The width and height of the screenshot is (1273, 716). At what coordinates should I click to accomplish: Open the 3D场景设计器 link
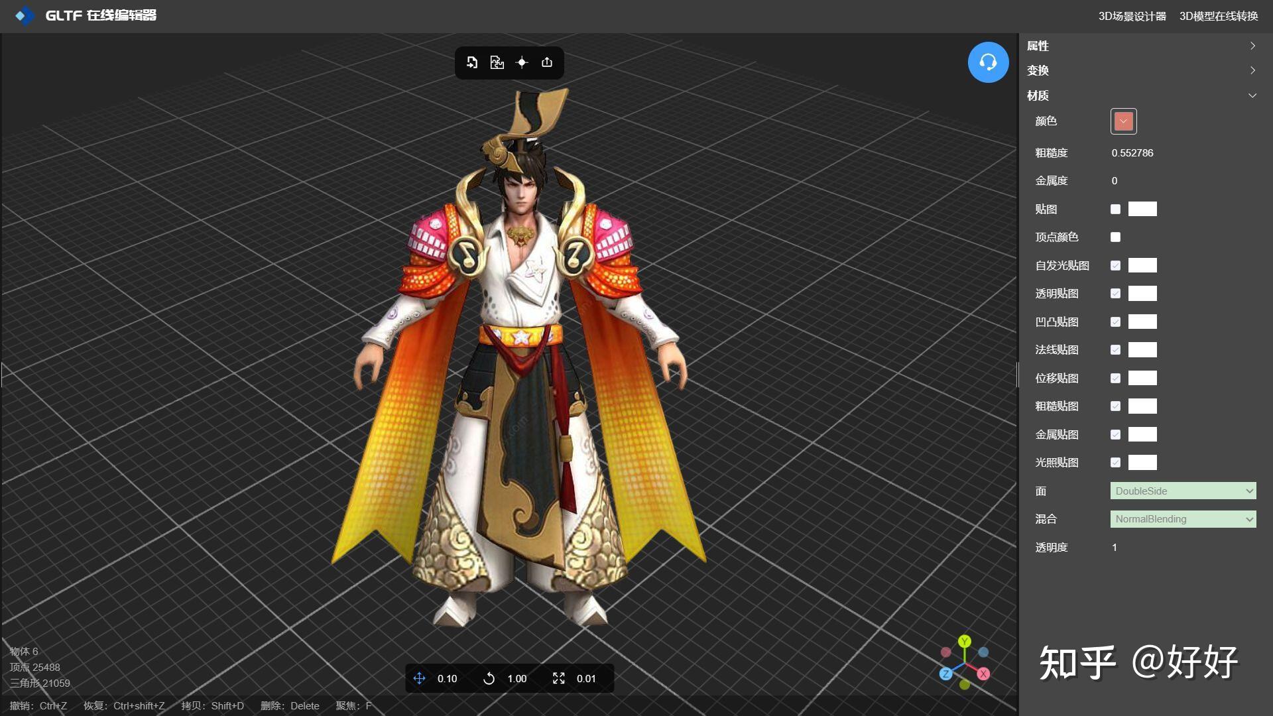click(x=1132, y=16)
